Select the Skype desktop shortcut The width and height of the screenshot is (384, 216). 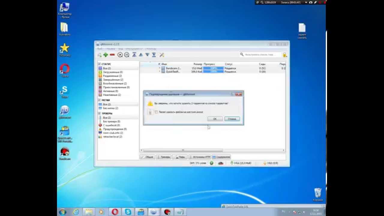tap(64, 91)
